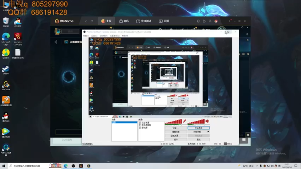Viewport: 301px width, 169px height.
Task: Open 腾讯QQ penguin desktop shortcut
Action: click(x=6, y=117)
